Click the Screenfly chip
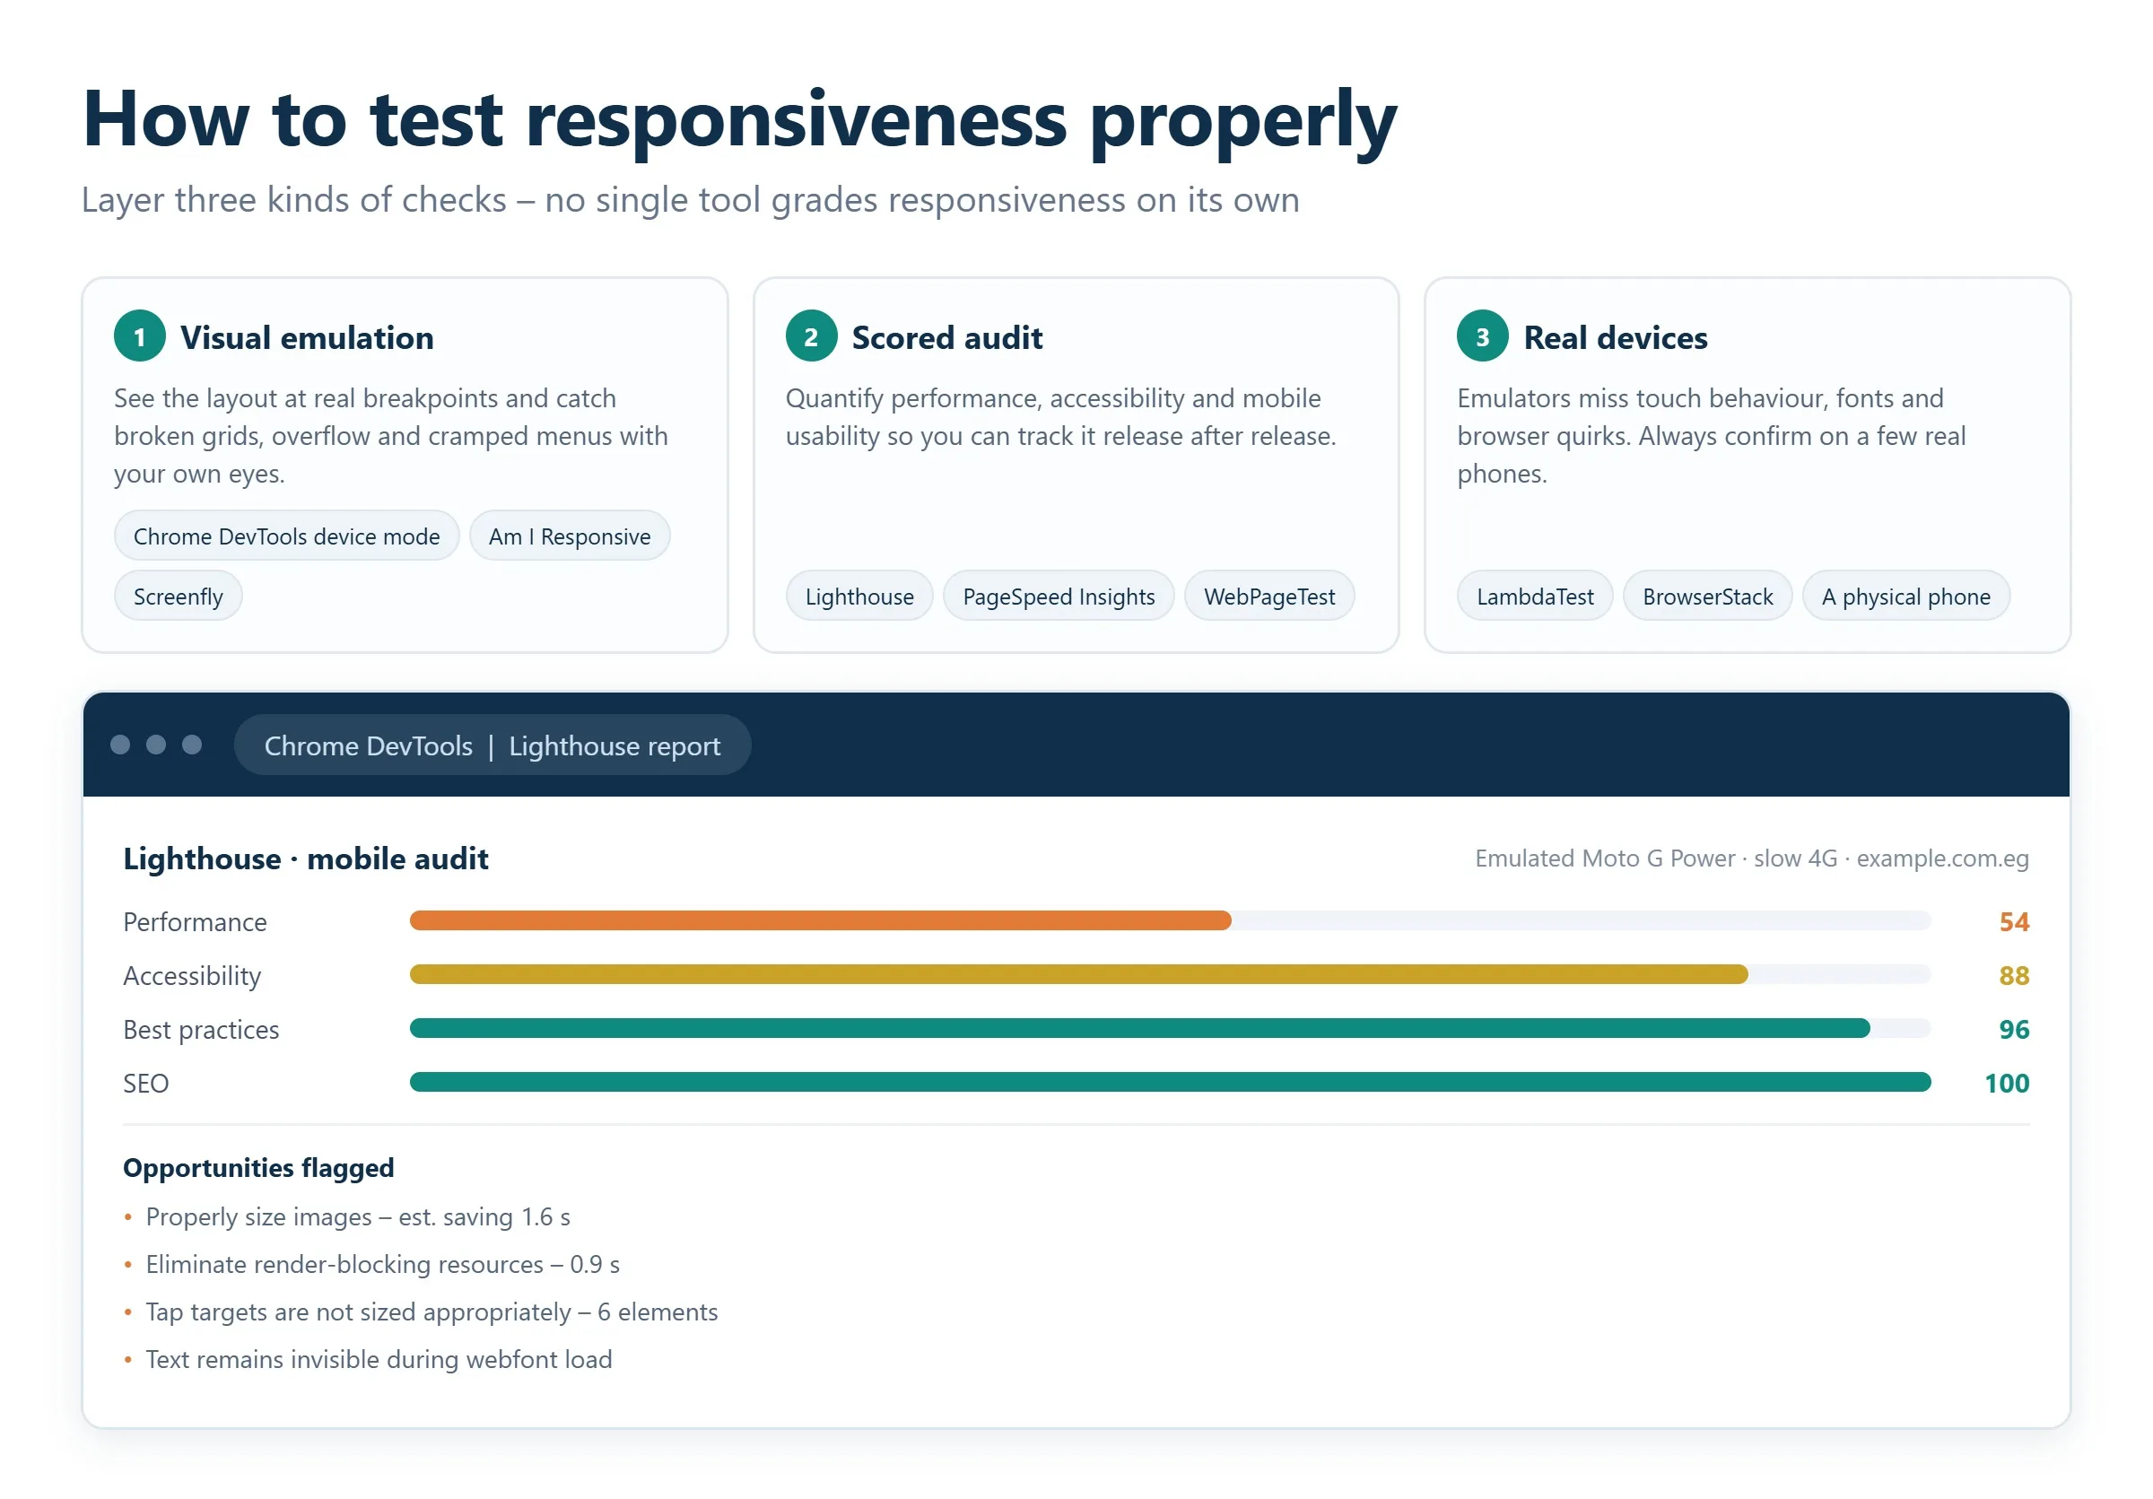The image size is (2153, 1499). click(179, 597)
